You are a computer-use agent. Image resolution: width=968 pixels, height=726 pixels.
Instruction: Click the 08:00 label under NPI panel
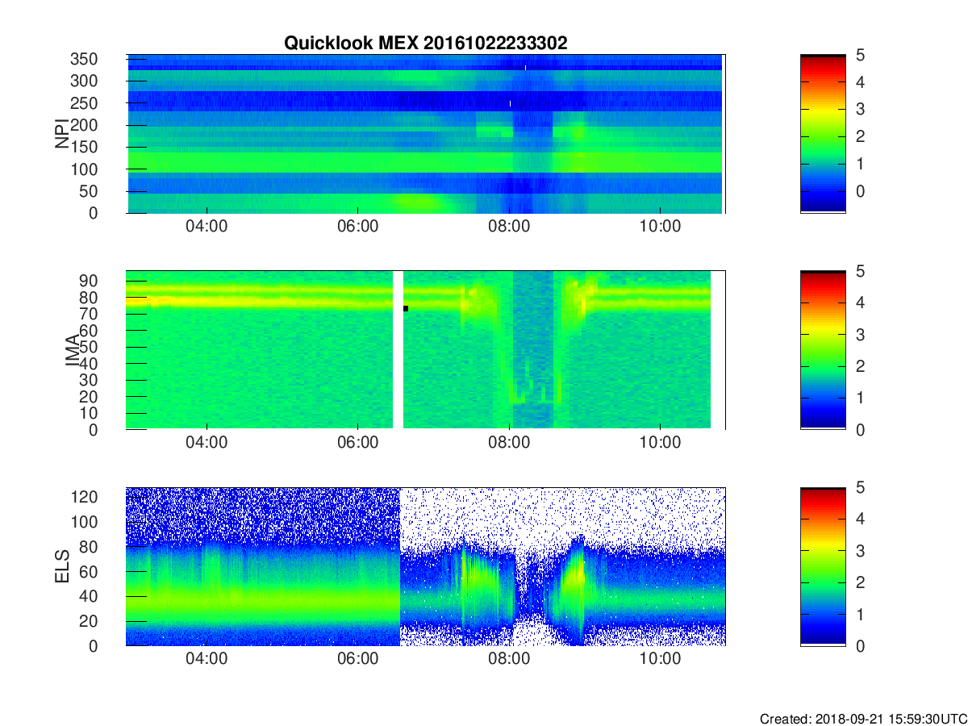tap(510, 227)
